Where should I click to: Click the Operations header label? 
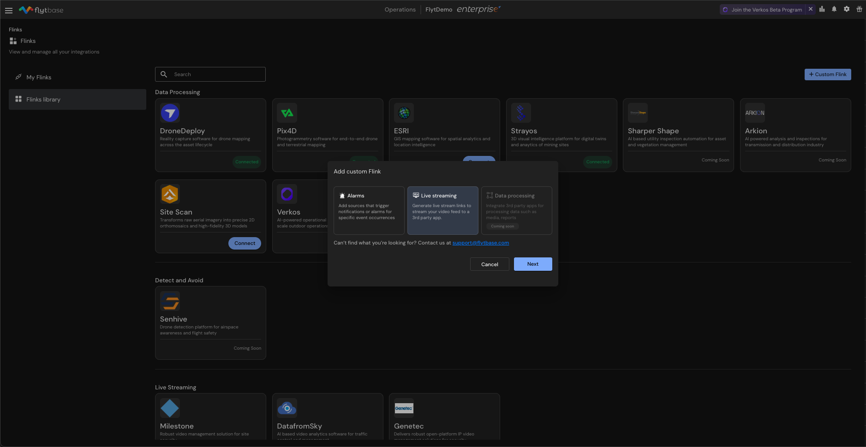click(x=400, y=10)
